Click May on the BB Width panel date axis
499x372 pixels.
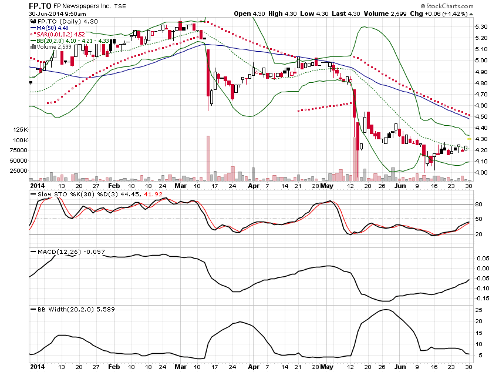pos(326,367)
